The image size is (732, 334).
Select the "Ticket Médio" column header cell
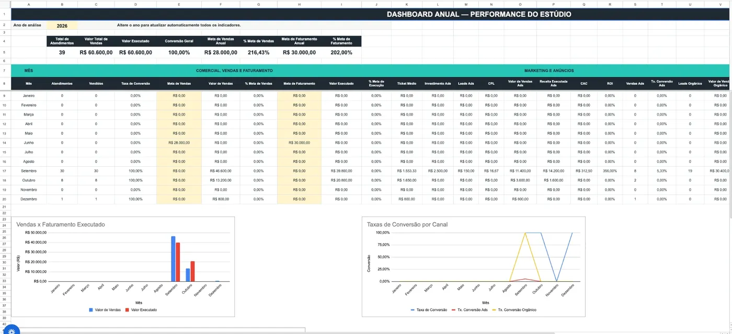(407, 83)
